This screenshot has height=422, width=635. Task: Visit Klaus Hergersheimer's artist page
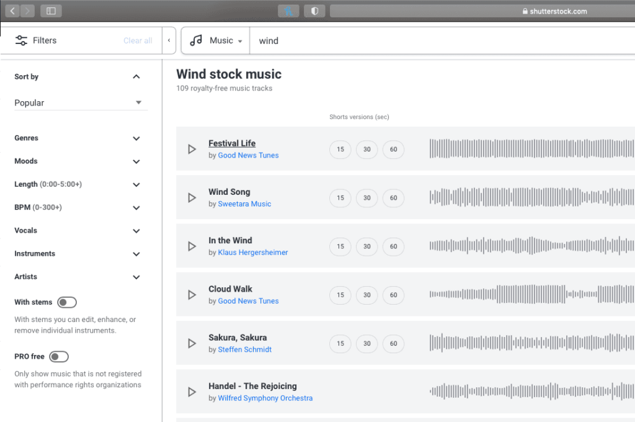pos(252,252)
